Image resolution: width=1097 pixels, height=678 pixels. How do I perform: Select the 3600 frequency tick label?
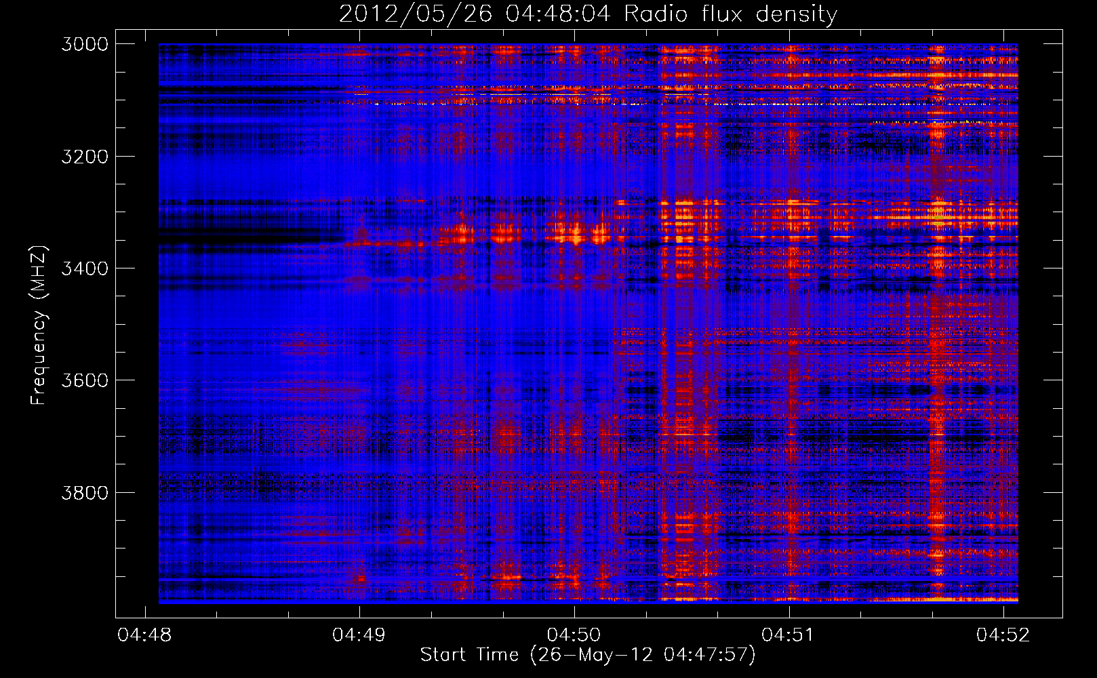click(x=85, y=380)
